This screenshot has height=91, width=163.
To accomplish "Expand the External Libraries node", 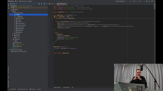I will coord(10,50).
